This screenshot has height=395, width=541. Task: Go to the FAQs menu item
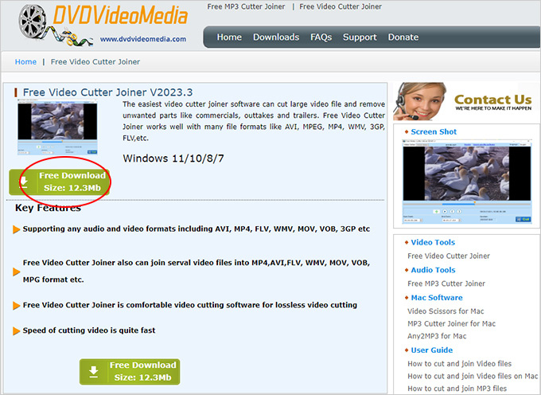(x=321, y=37)
